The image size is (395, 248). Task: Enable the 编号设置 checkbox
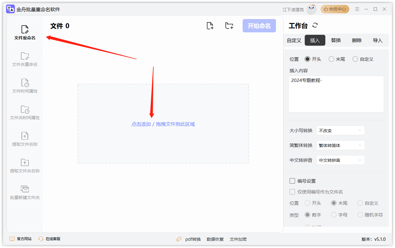pos(292,181)
